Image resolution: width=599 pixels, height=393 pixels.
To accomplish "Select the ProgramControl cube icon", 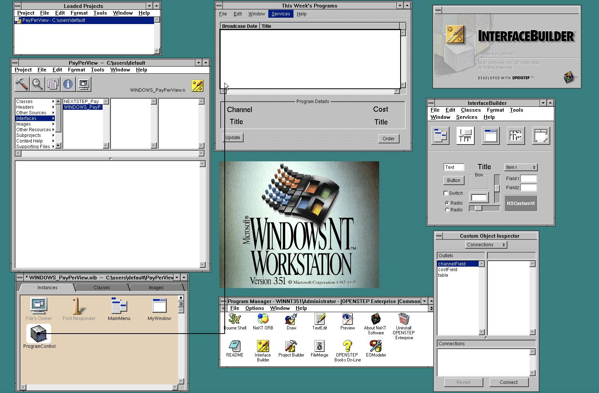I will click(38, 334).
